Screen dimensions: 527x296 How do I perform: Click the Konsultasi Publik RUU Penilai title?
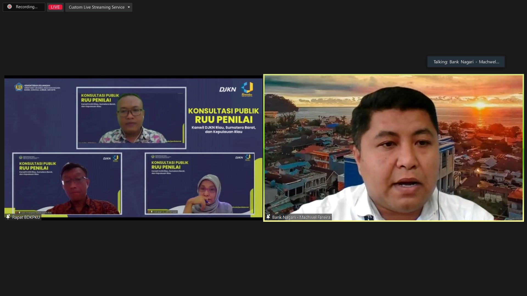pyautogui.click(x=223, y=115)
